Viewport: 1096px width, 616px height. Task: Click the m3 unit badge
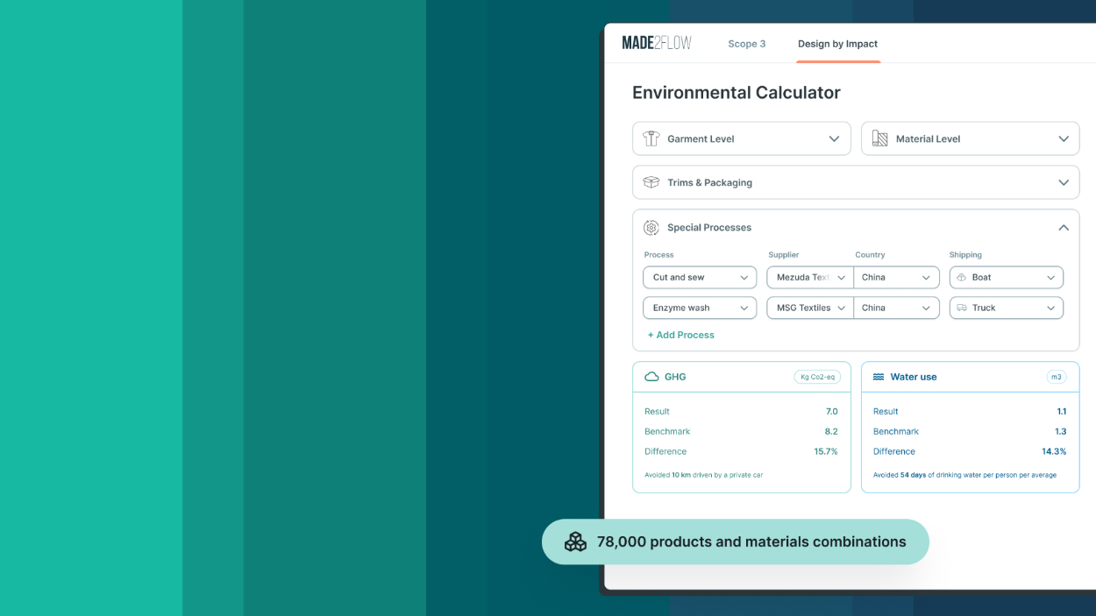(1056, 377)
